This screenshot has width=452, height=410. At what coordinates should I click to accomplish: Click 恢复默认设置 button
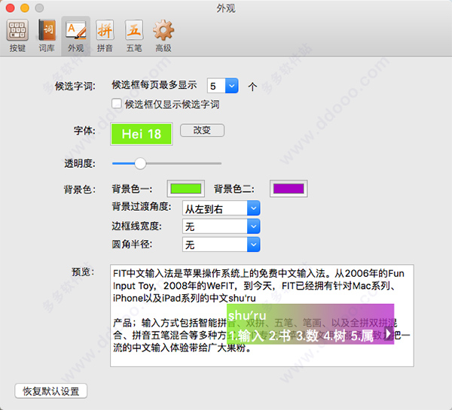50,391
